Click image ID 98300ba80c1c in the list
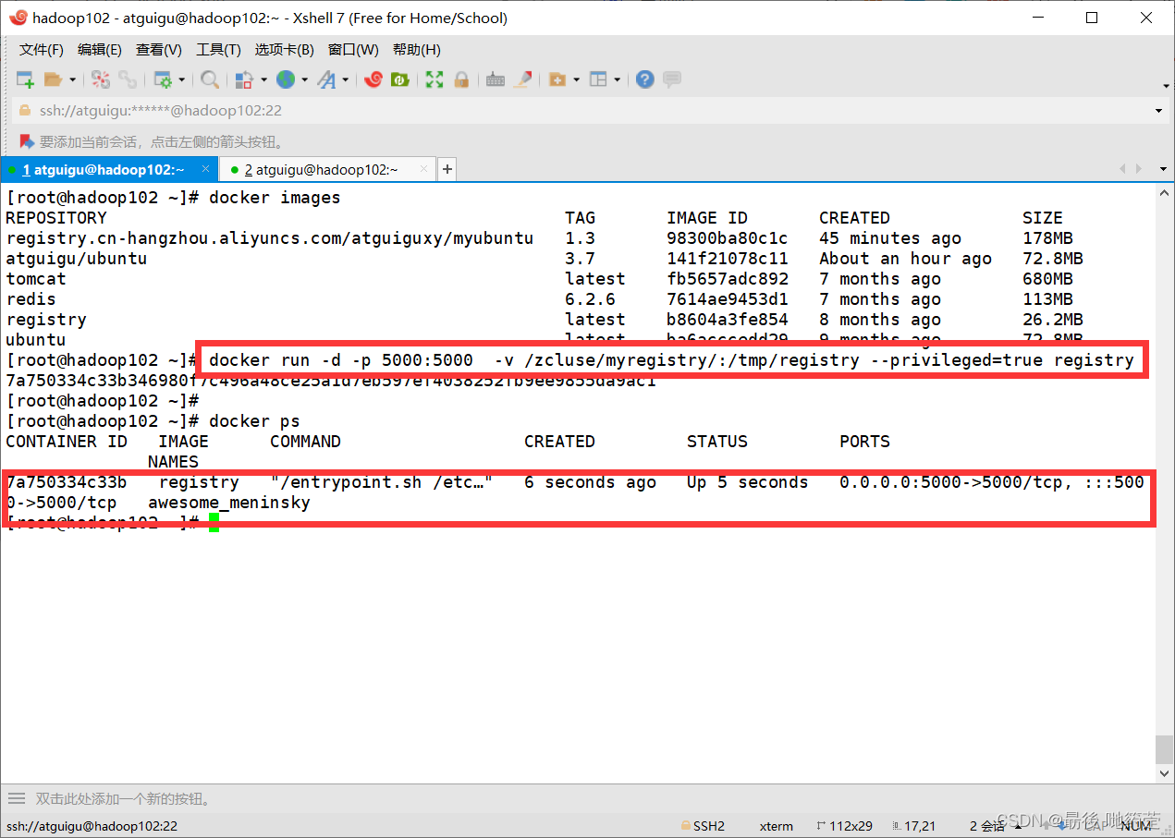 (x=728, y=238)
